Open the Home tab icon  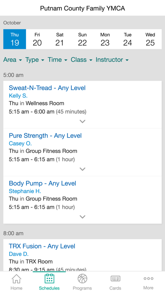coord(16,279)
